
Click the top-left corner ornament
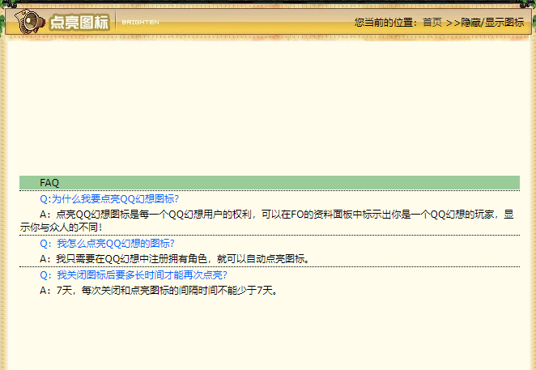click(6, 6)
